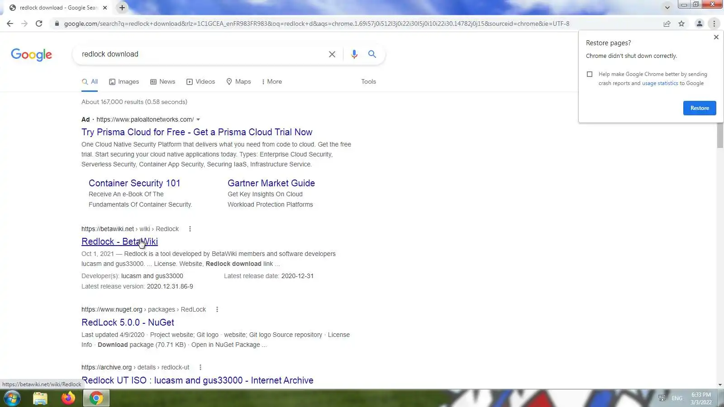Start voice search with microphone
The width and height of the screenshot is (724, 407).
click(354, 54)
